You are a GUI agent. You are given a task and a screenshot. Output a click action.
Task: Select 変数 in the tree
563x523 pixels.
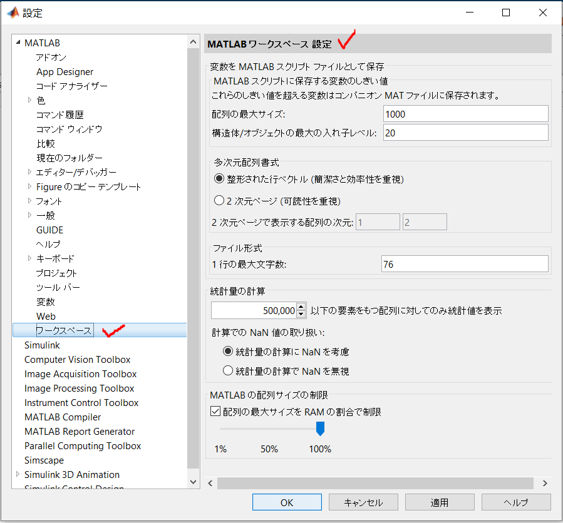point(46,302)
